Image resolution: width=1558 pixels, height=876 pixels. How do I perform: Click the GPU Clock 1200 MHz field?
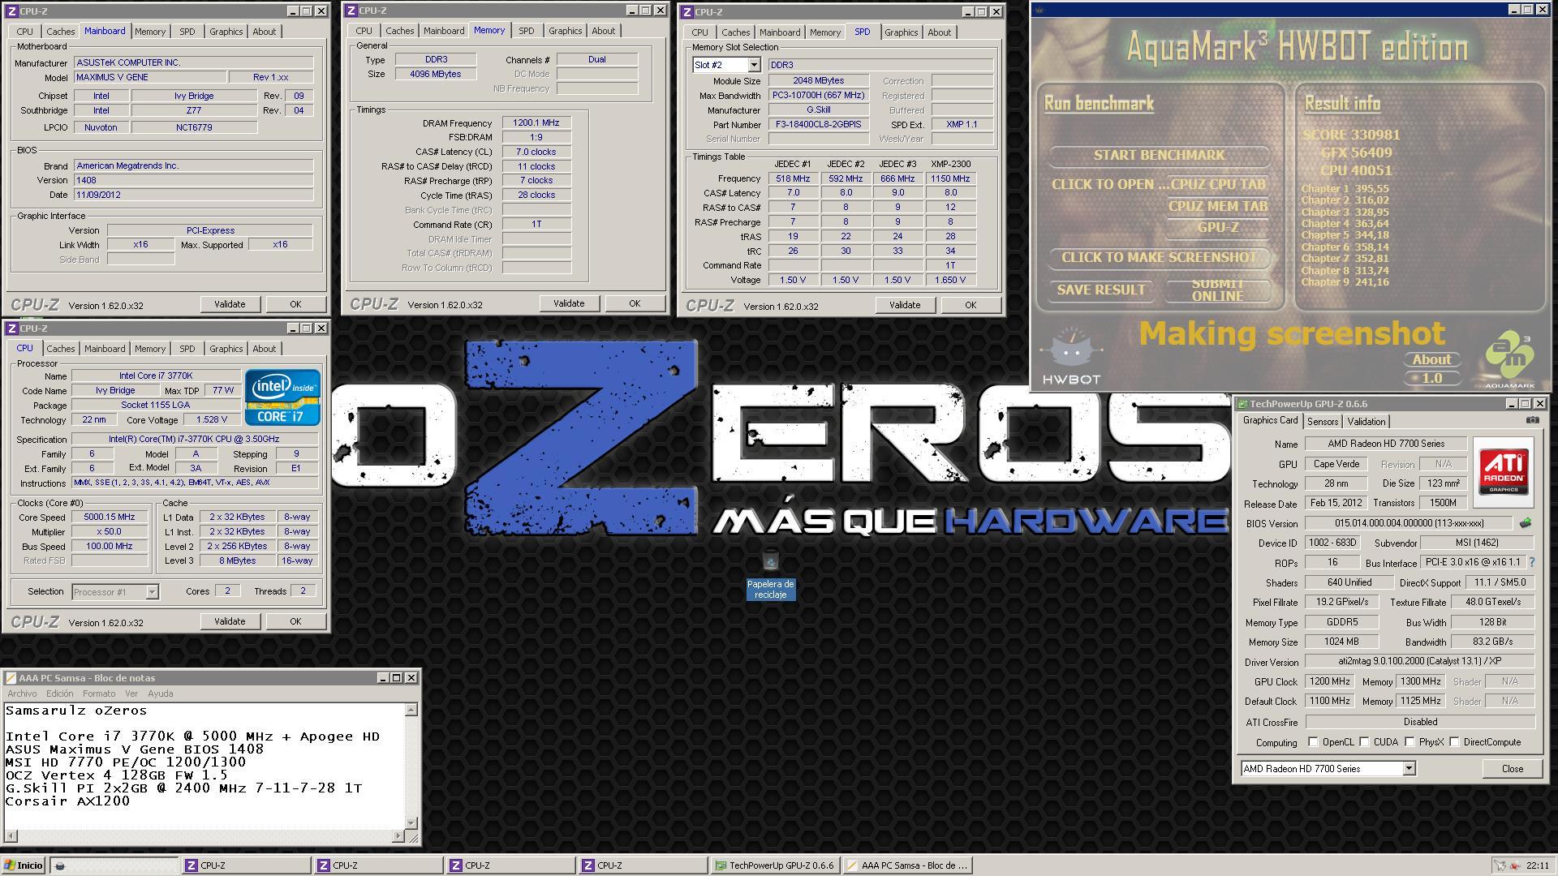click(1329, 682)
